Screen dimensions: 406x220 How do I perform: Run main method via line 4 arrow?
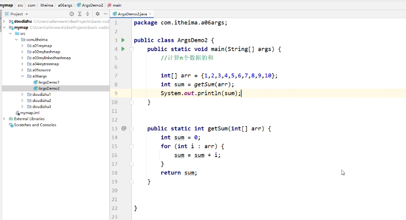[x=123, y=49]
